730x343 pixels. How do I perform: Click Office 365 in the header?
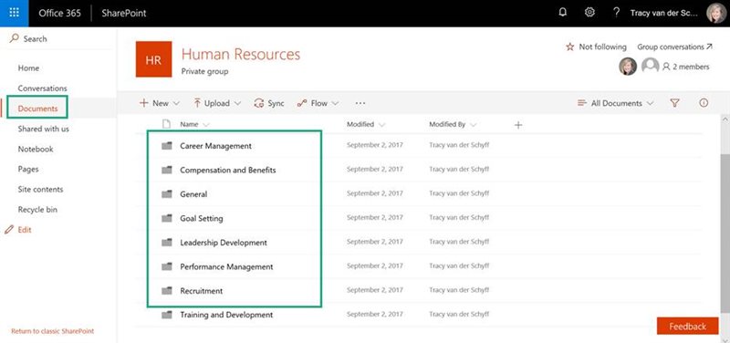click(59, 13)
